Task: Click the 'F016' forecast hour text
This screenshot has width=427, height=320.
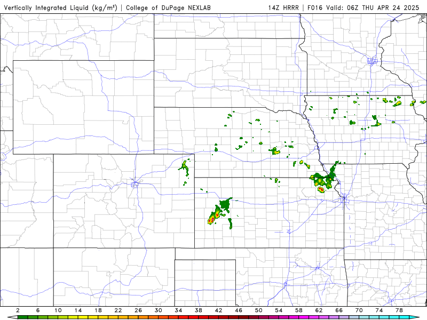Action: tap(315, 8)
